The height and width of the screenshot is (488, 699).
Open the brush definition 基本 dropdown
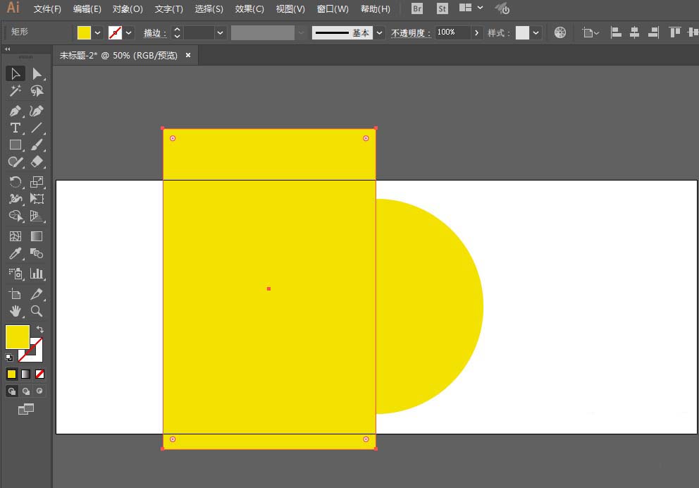379,32
